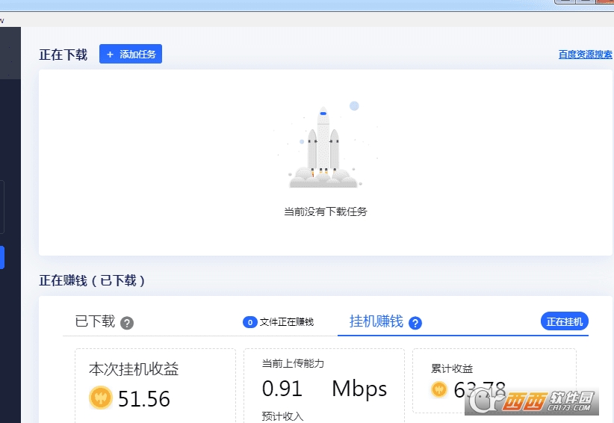Click the coin icon under 累计收益
This screenshot has height=423, width=614.
(x=439, y=389)
